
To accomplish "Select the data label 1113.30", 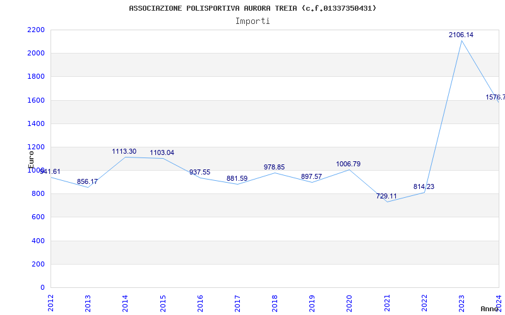I will coord(124,151).
